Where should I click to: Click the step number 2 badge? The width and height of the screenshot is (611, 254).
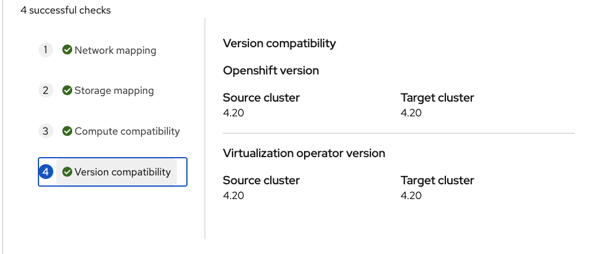click(x=46, y=90)
